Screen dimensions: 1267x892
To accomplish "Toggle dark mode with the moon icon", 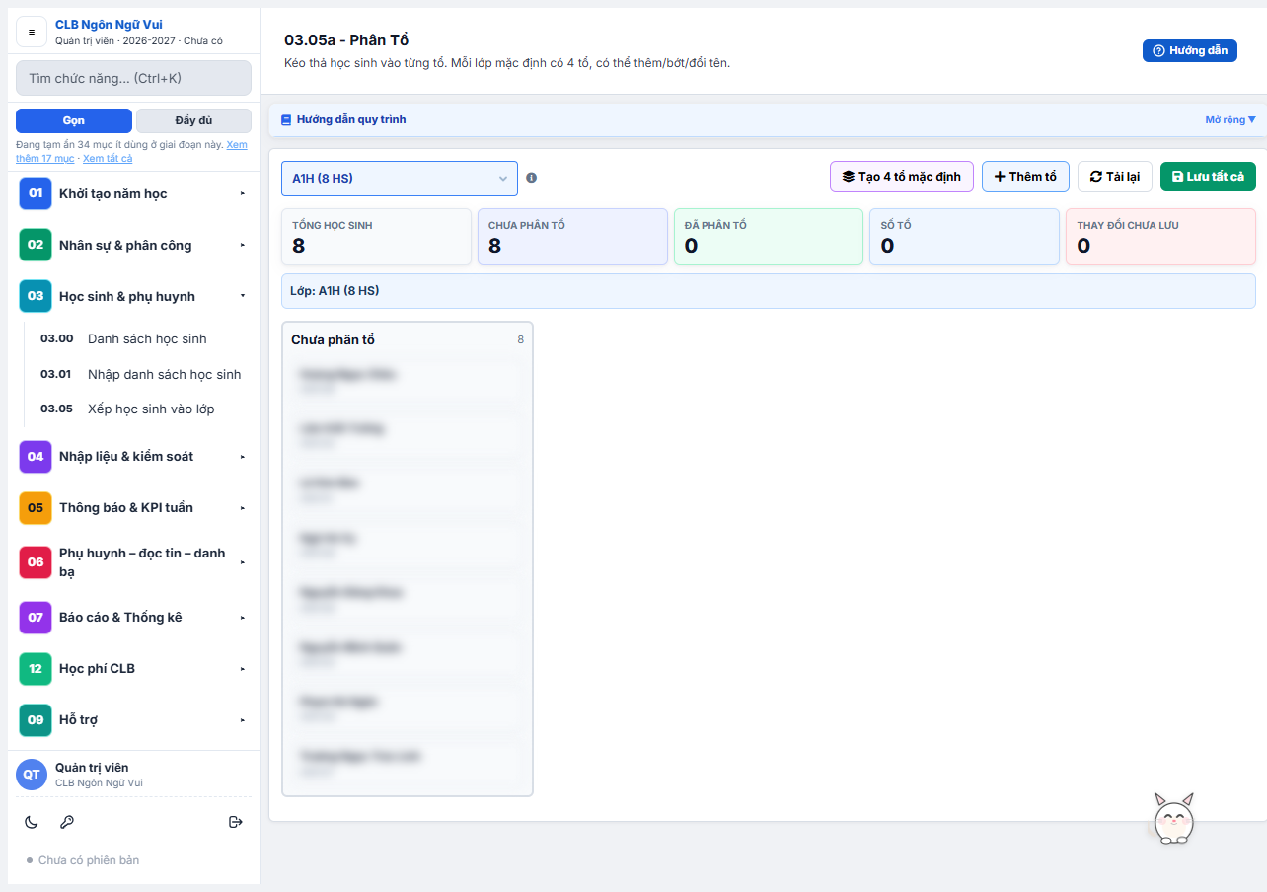I will coord(32,822).
